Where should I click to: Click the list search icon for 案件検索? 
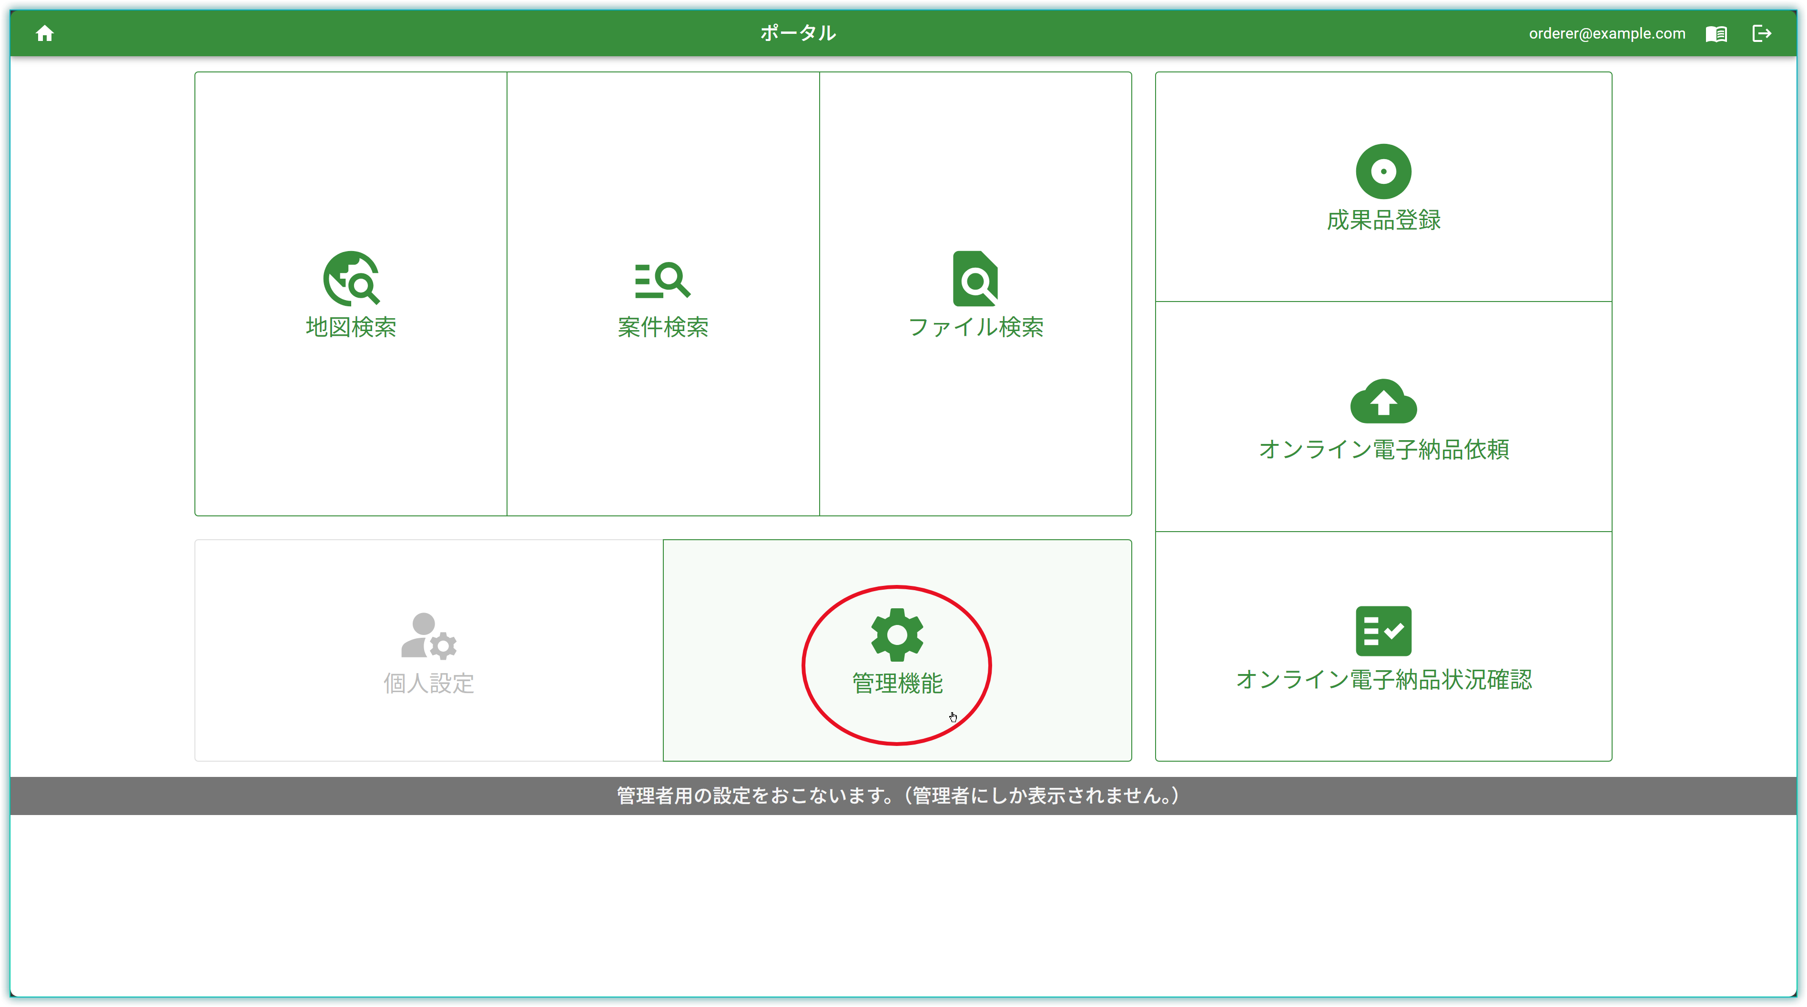[x=662, y=280]
